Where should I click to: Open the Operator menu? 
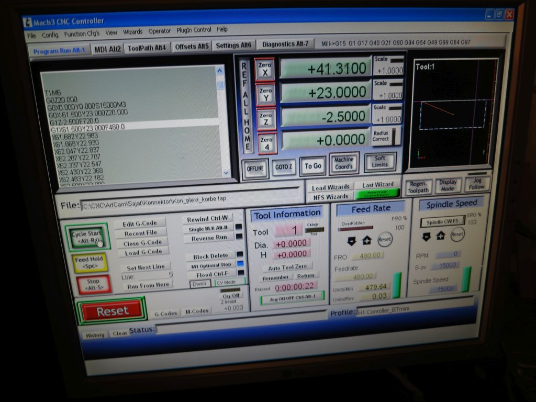(159, 31)
